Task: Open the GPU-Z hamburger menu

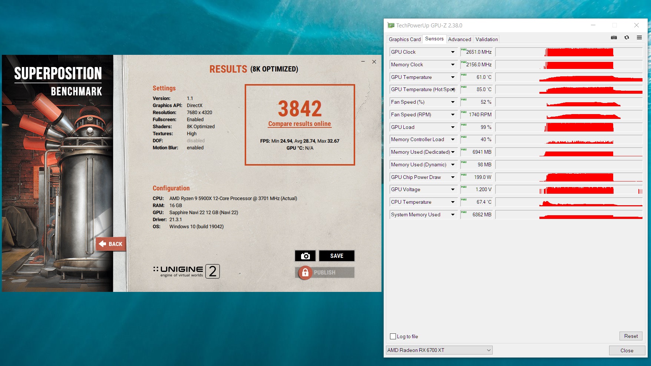Action: (x=639, y=37)
